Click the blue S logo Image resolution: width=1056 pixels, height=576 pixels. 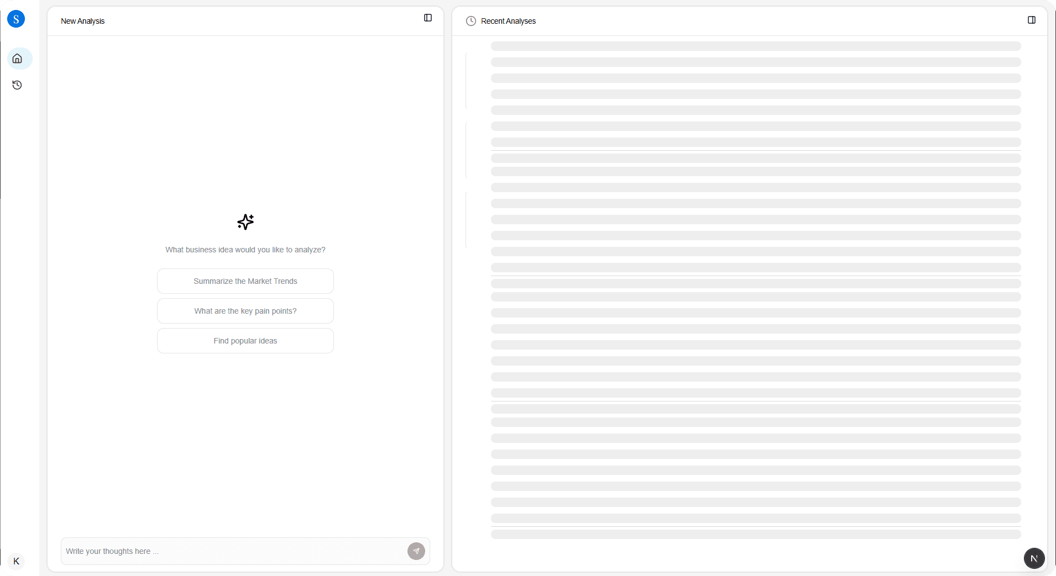pos(16,19)
